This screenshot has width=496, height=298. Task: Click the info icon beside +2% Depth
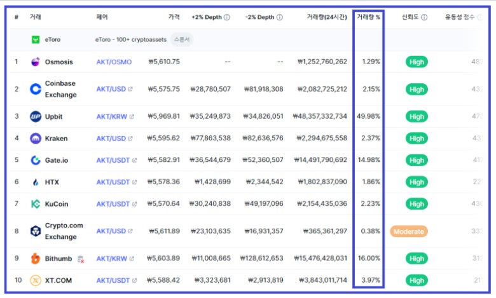click(x=227, y=17)
